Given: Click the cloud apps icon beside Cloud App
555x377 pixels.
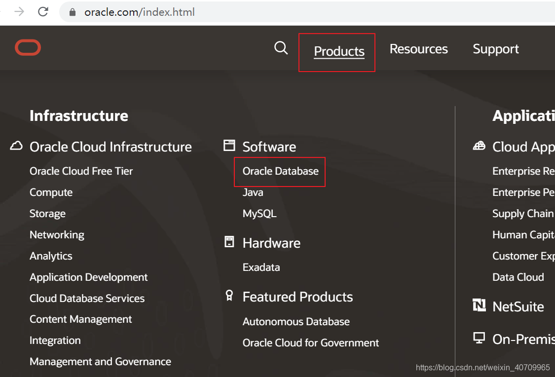Looking at the screenshot, I should (x=479, y=146).
